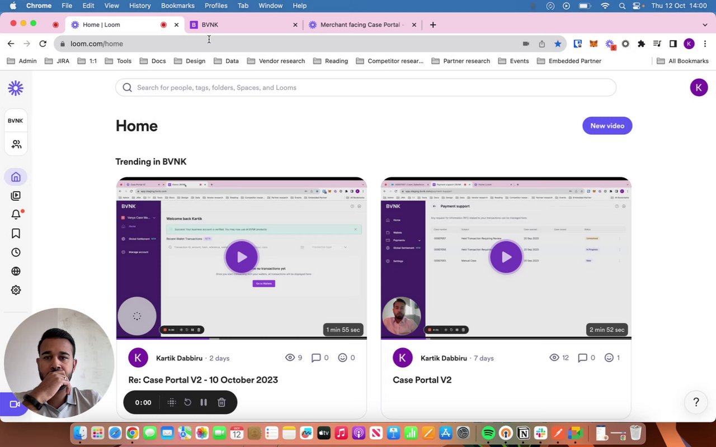Open the Docs bookmark folder
Image resolution: width=716 pixels, height=447 pixels.
click(x=153, y=61)
